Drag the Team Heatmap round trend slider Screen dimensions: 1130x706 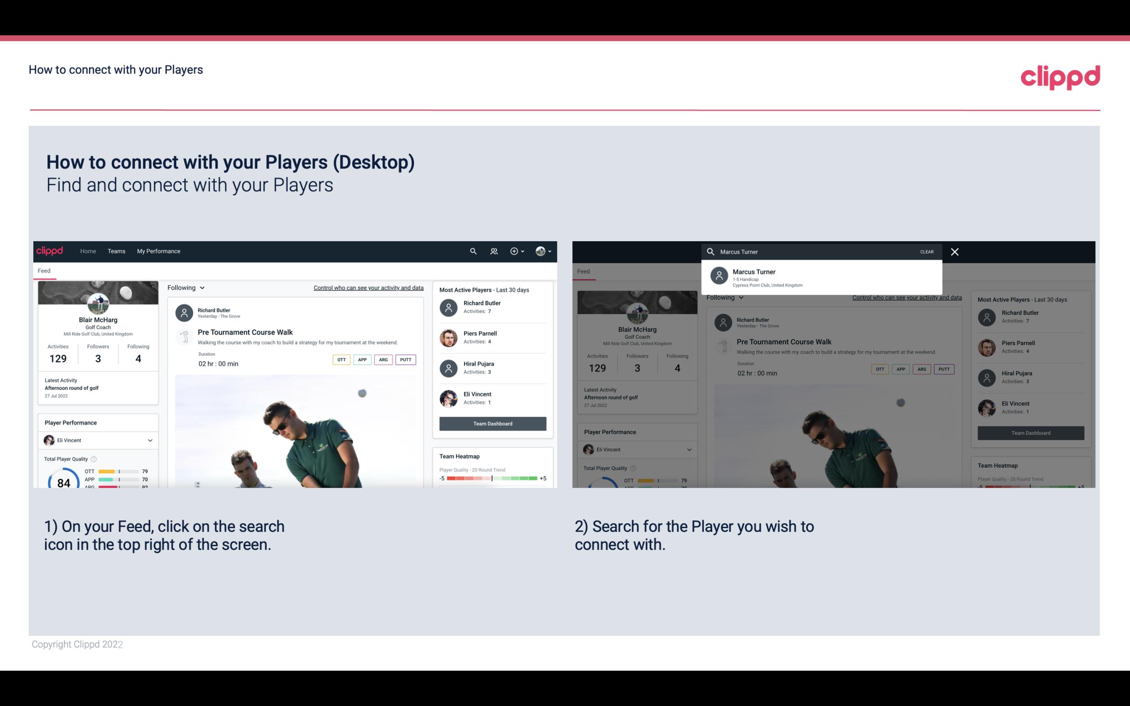[x=492, y=478]
